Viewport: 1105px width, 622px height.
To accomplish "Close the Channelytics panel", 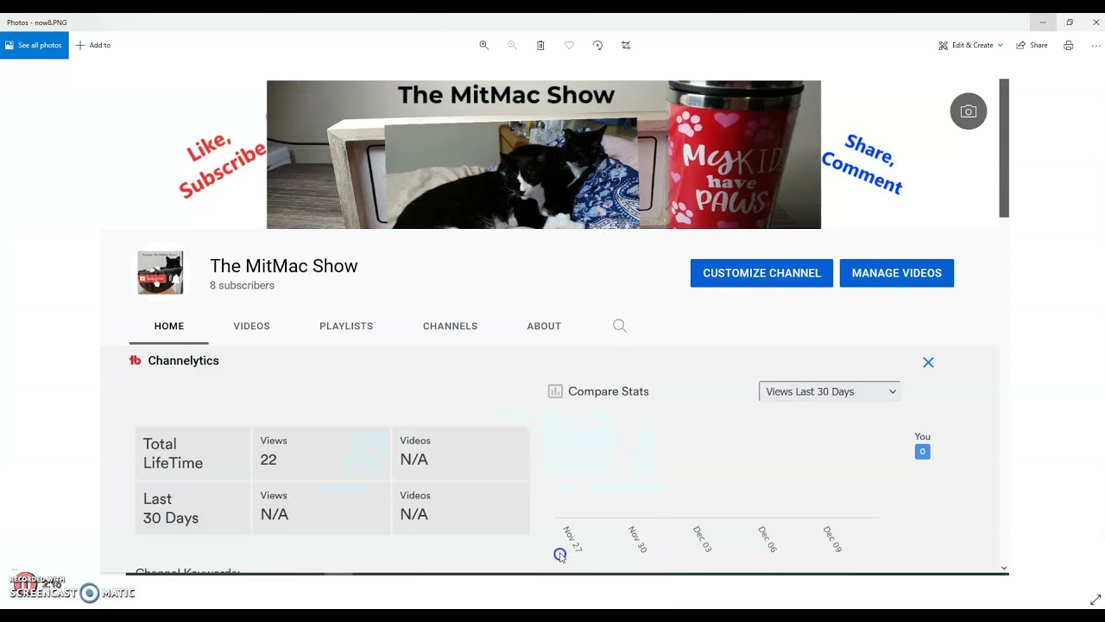I will point(928,363).
